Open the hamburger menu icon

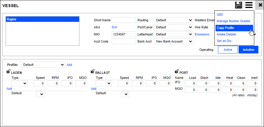pyautogui.click(x=249, y=5)
